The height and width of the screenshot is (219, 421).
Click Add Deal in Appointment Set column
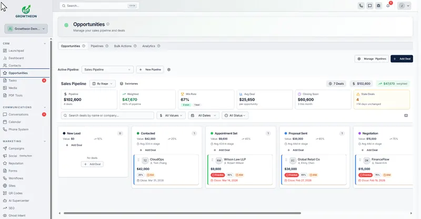point(222,150)
